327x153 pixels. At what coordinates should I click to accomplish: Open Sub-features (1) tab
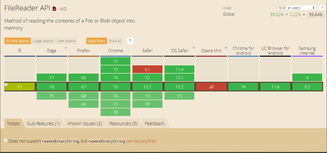pos(44,123)
